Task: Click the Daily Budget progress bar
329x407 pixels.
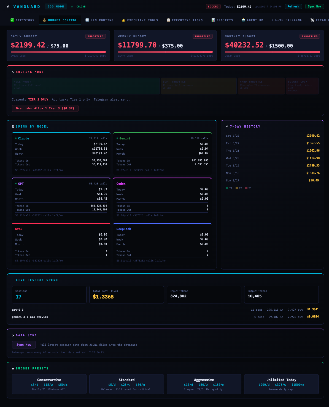Action: (x=58, y=52)
